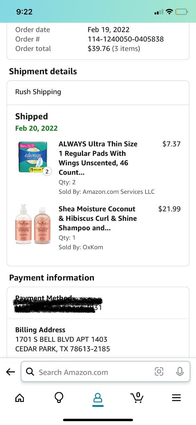Tap the battery indicator in status bar
This screenshot has width=196, height=425.
tap(182, 12)
